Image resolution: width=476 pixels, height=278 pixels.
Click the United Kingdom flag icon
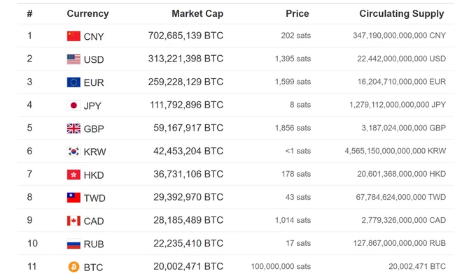73,129
